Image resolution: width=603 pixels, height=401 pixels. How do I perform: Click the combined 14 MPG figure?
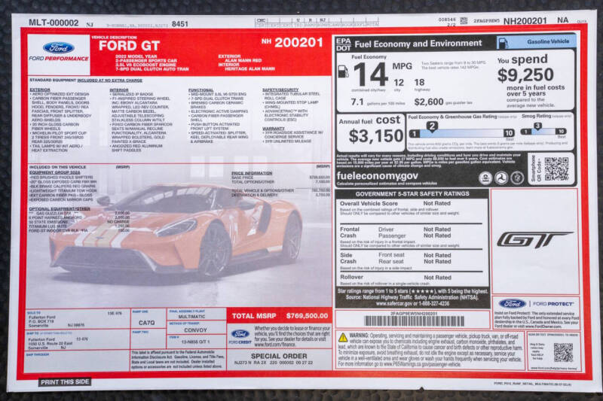(371, 74)
